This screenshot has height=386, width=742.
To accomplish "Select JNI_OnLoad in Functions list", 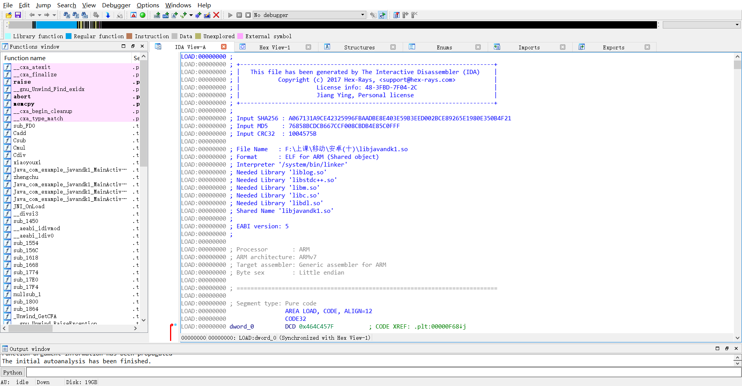I will click(x=29, y=206).
